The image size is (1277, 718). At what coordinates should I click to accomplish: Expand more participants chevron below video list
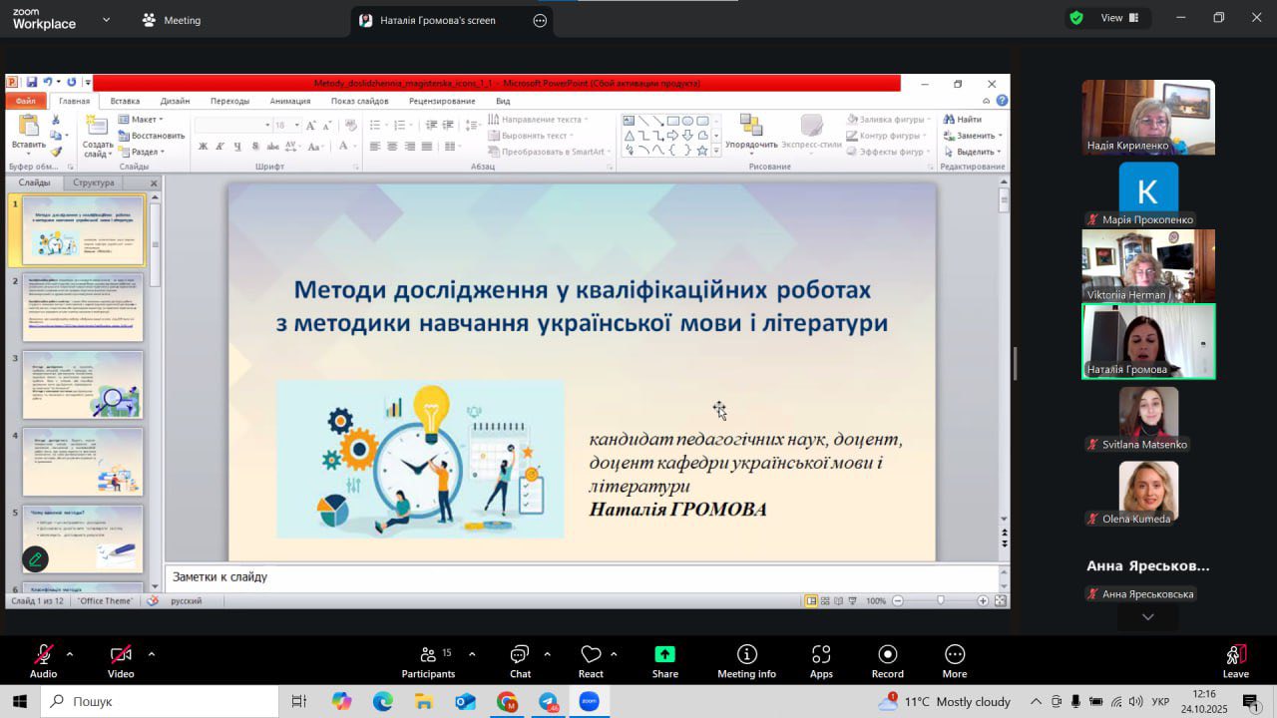point(1148,617)
